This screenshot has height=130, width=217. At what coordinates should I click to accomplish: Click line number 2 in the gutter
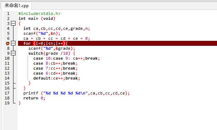tap(8, 18)
